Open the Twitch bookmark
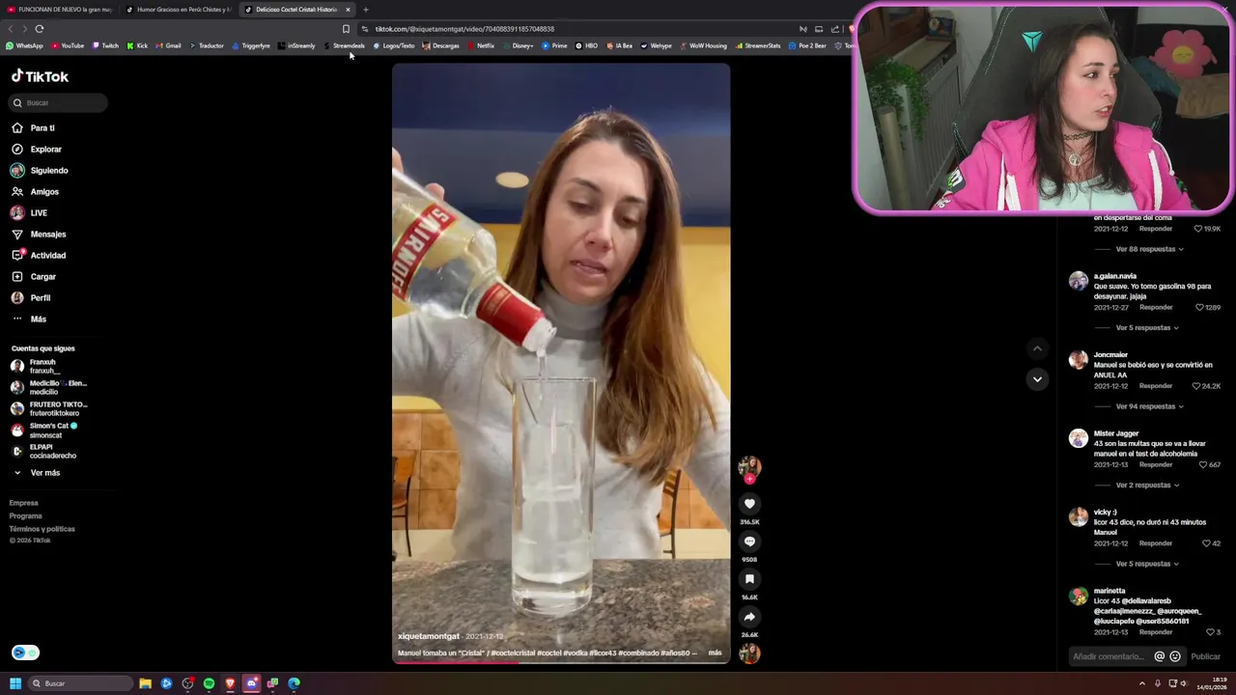 [105, 45]
